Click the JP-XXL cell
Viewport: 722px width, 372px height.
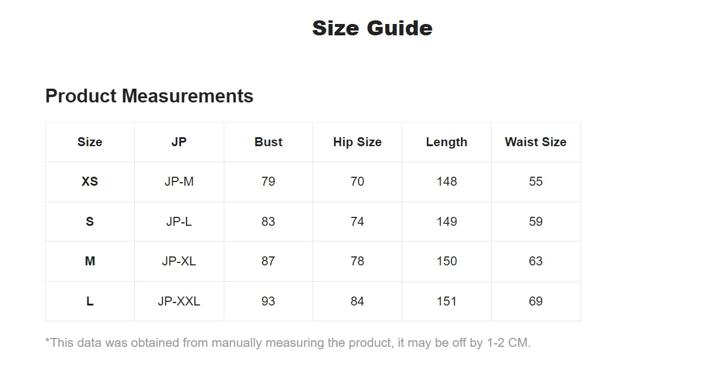point(179,301)
